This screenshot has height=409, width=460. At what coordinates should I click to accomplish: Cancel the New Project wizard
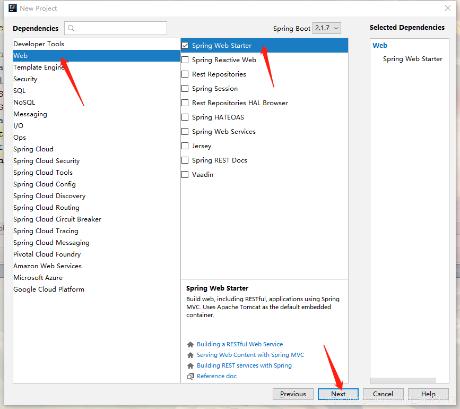click(383, 394)
